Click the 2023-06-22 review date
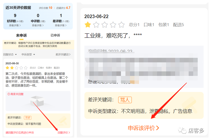The width and height of the screenshot is (211, 140). [x=96, y=16]
